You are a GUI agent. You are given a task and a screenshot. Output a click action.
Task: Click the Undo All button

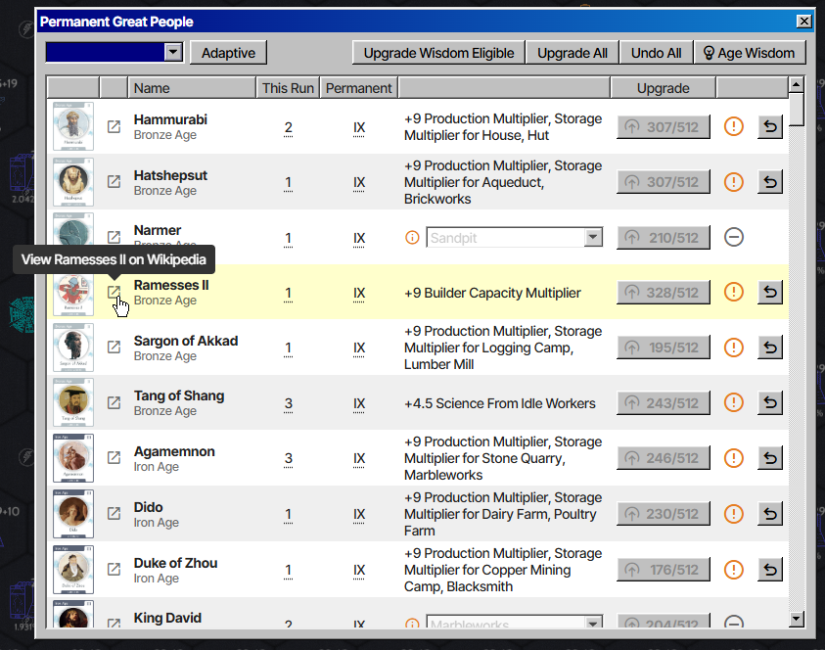point(656,53)
